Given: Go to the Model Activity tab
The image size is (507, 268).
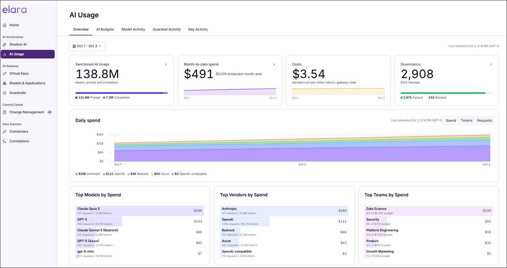Looking at the screenshot, I should (x=133, y=29).
